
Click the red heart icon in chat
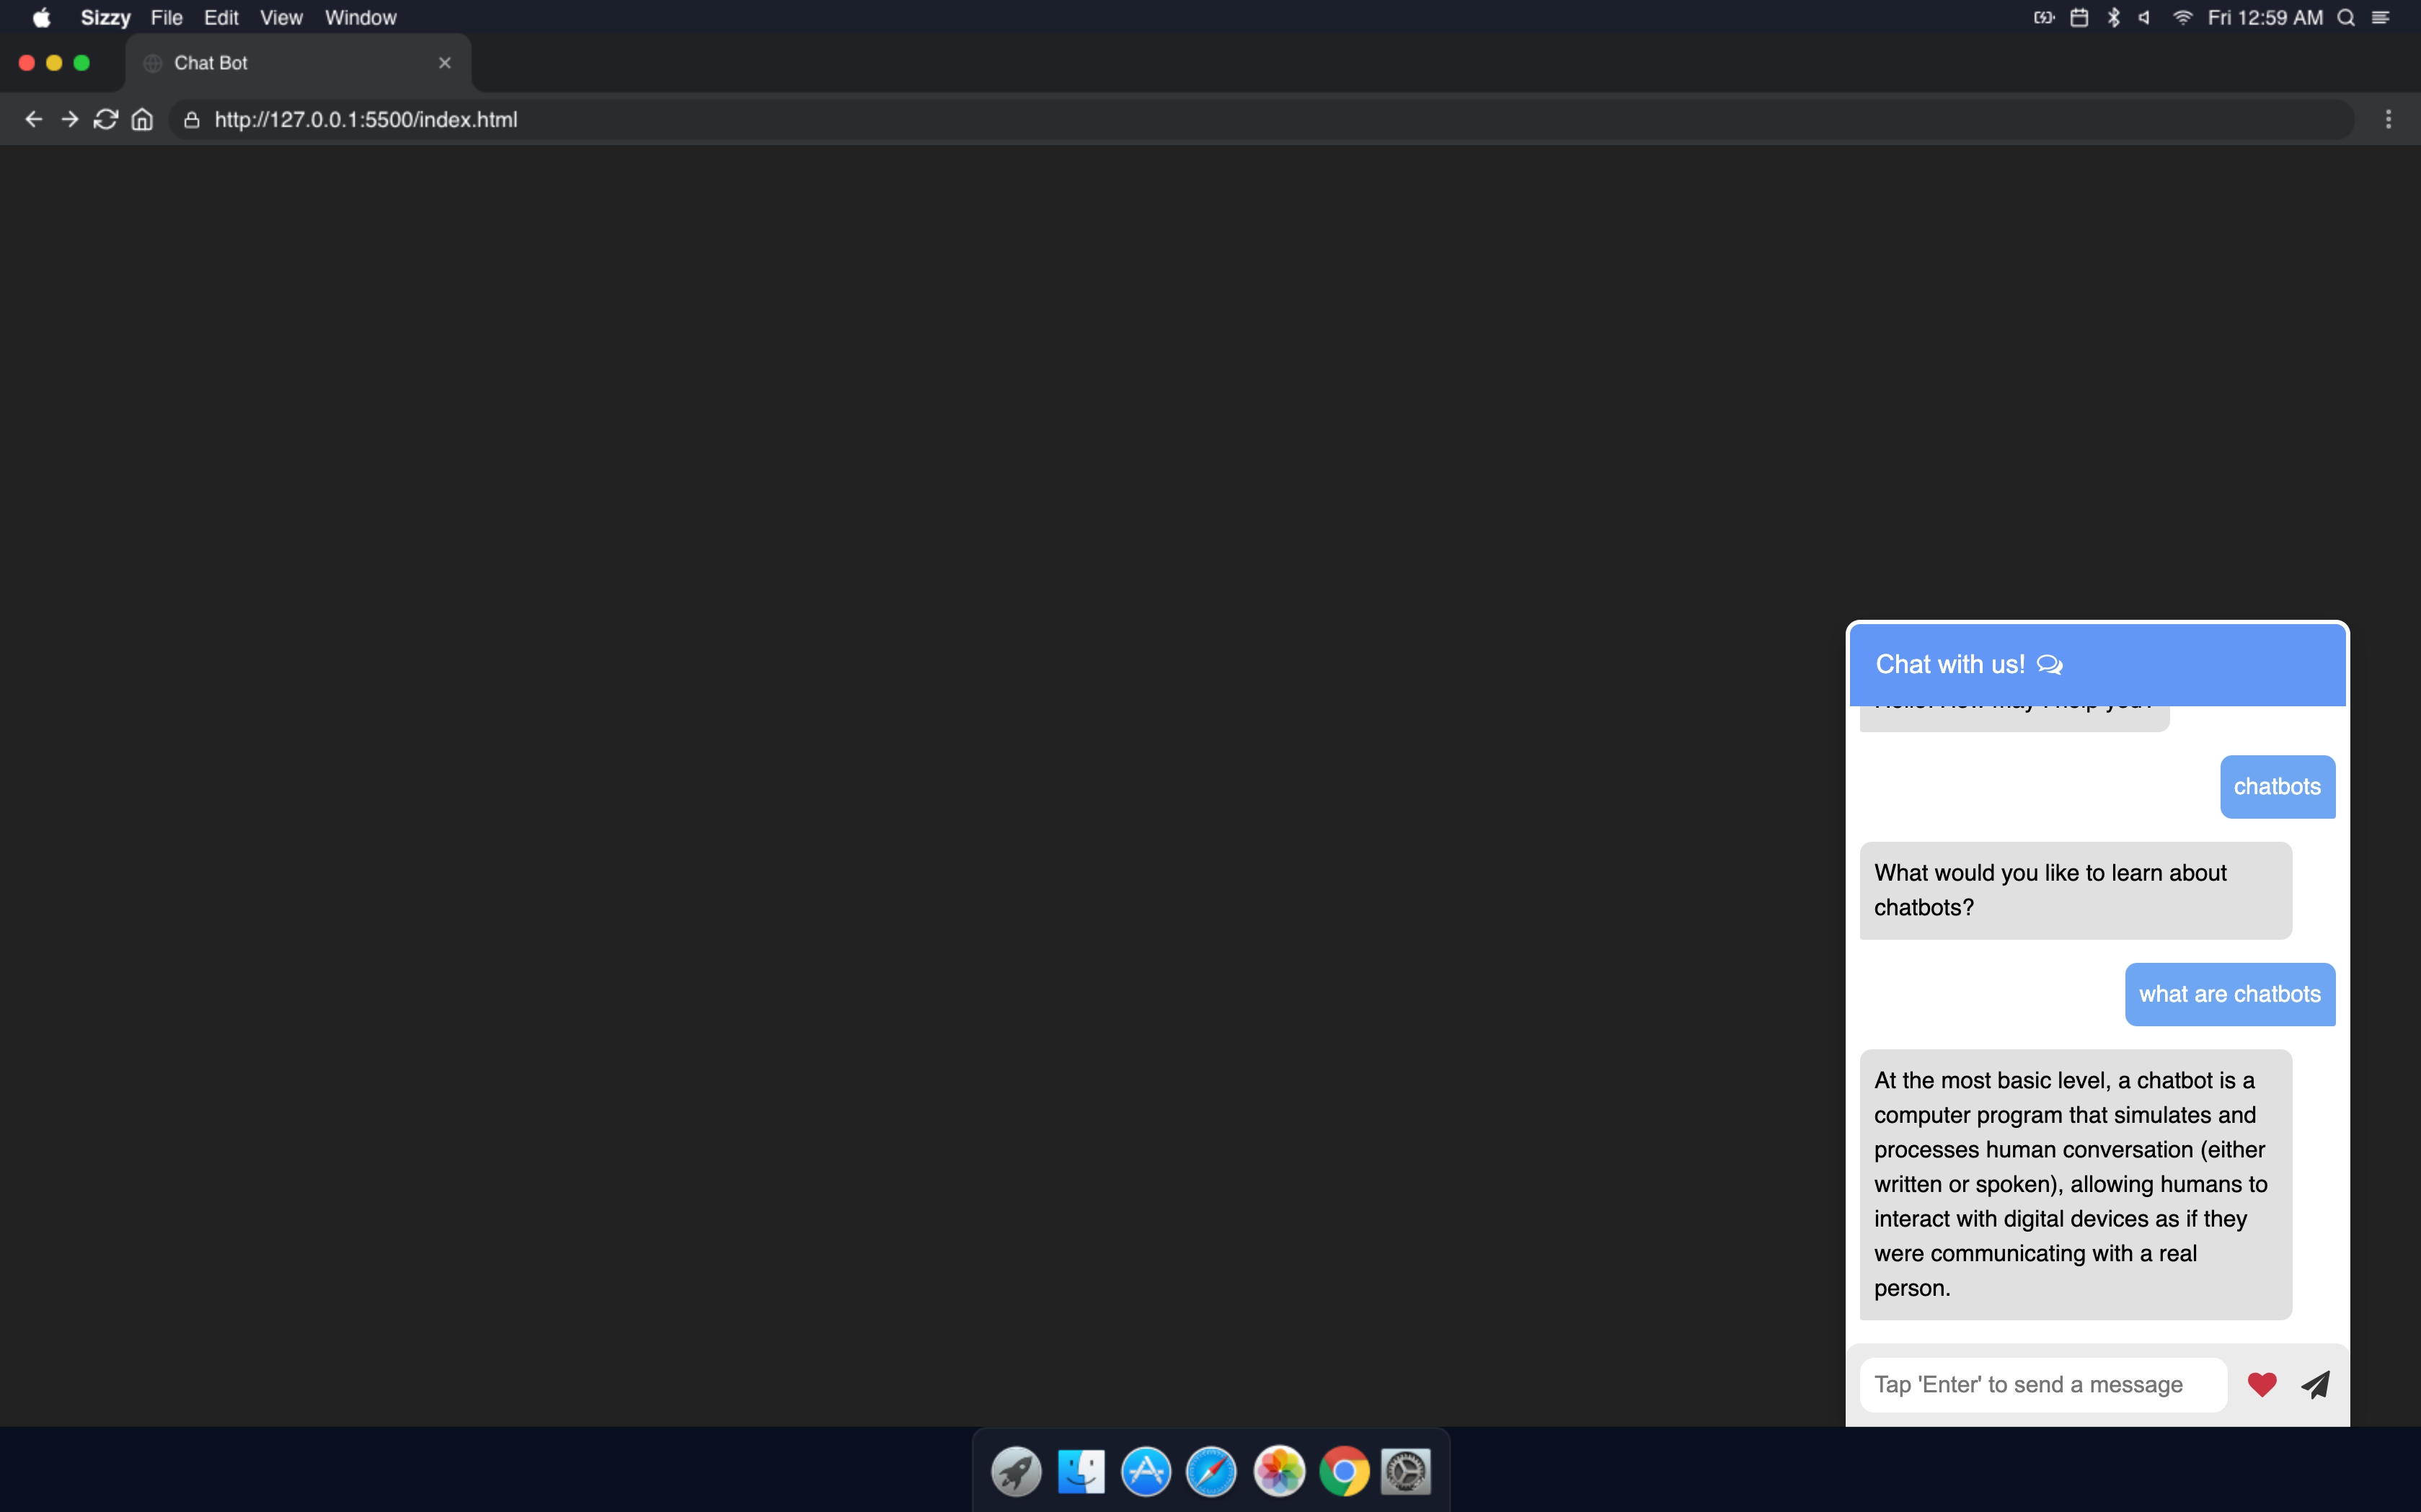pyautogui.click(x=2261, y=1384)
